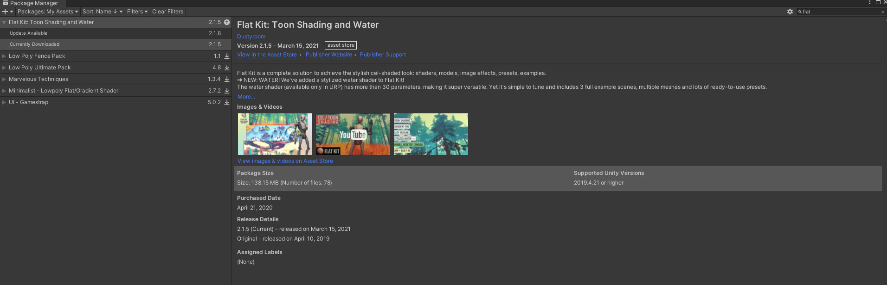Collapse the Flat Kit package versions
The width and height of the screenshot is (887, 285).
4,22
